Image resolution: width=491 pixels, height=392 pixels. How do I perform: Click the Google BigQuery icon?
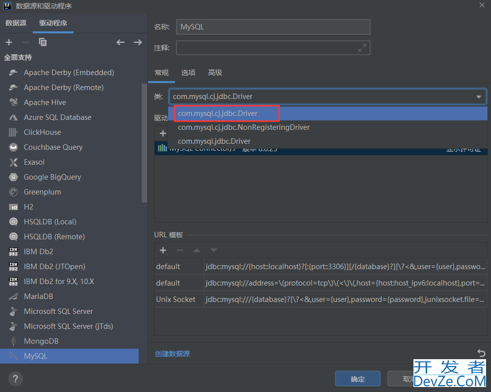click(x=13, y=177)
